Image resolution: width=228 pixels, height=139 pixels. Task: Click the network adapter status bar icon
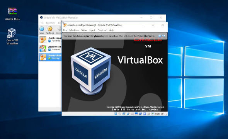pos(124,114)
